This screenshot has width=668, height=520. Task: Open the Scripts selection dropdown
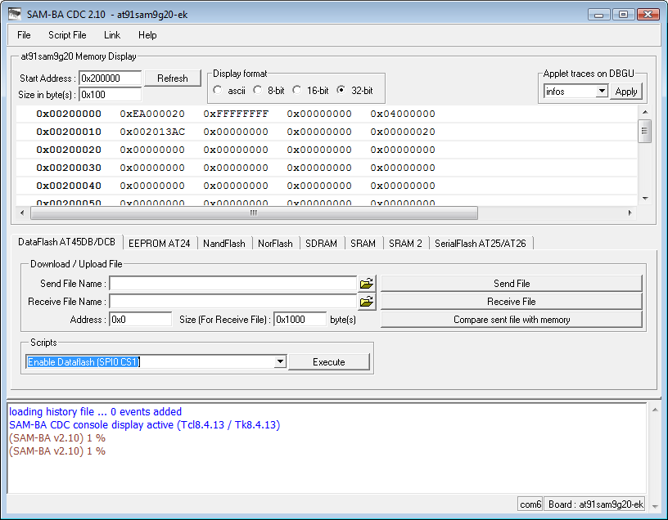[x=279, y=361]
